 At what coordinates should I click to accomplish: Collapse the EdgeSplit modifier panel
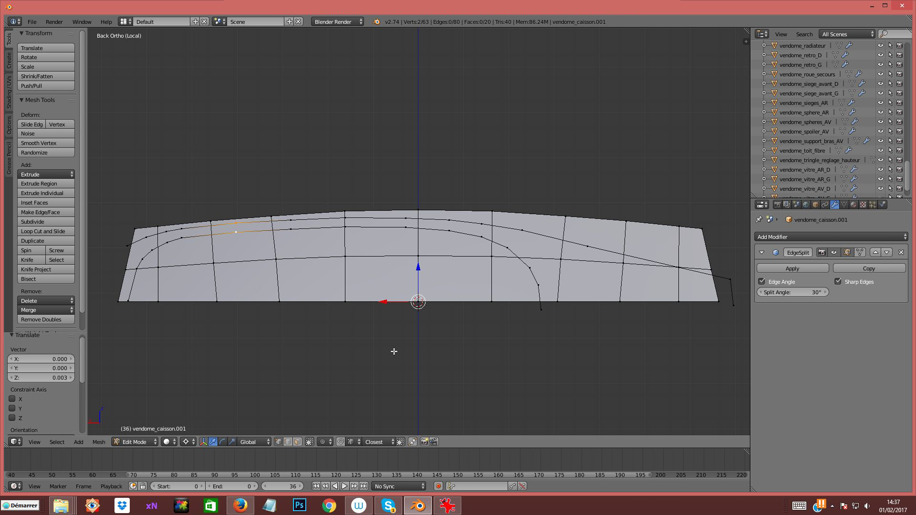click(762, 252)
